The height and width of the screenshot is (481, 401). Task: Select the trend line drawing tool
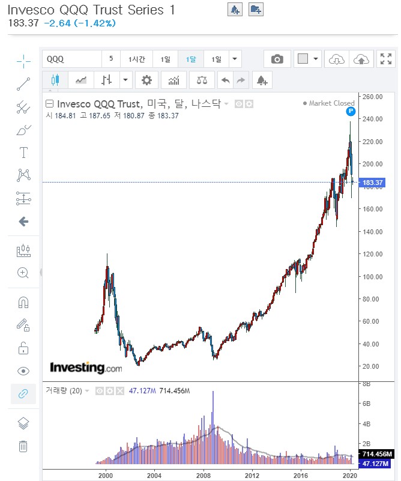pyautogui.click(x=23, y=83)
